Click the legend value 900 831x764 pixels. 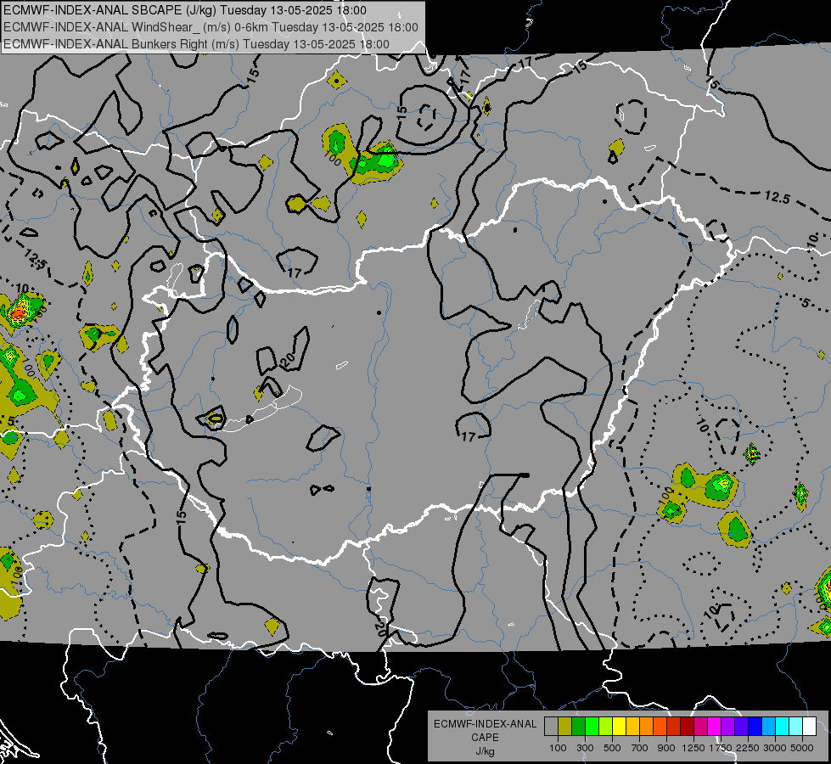coord(666,748)
